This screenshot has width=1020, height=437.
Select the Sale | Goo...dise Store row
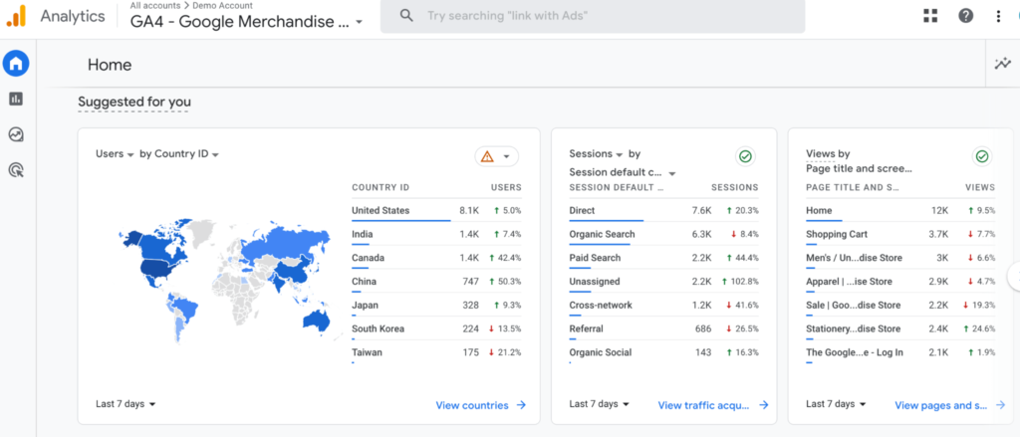coord(900,305)
